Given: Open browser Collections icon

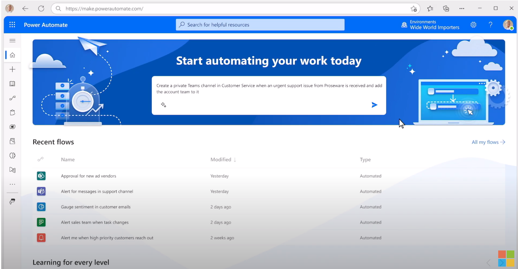Looking at the screenshot, I should pos(446,8).
